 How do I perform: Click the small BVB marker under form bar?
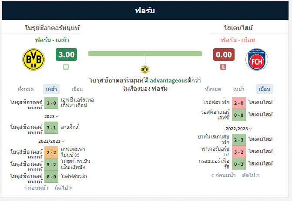coord(145,69)
